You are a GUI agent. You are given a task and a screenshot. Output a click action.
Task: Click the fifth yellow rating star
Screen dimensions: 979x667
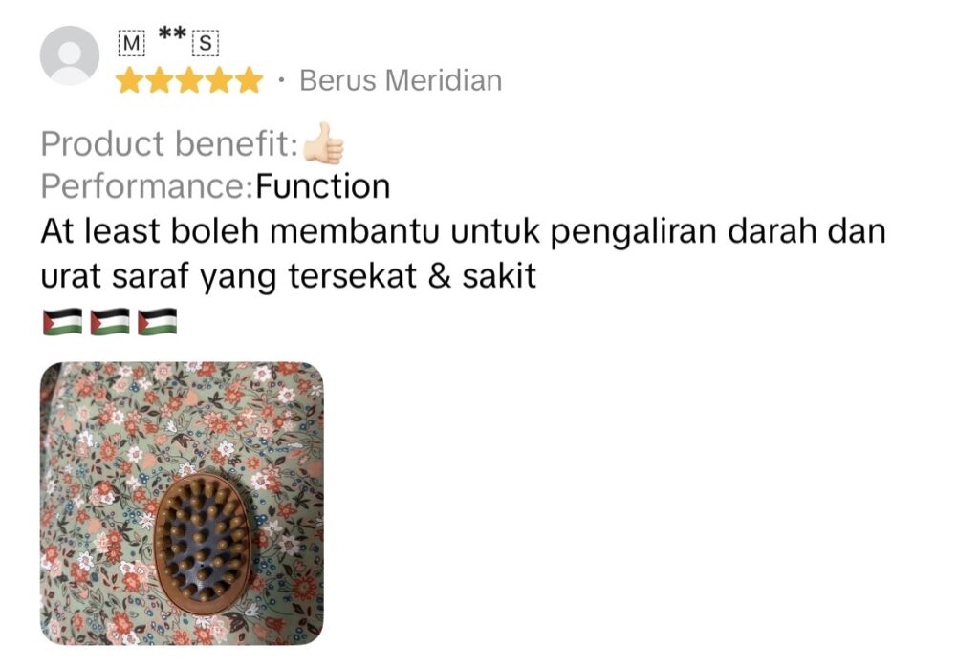coord(250,80)
